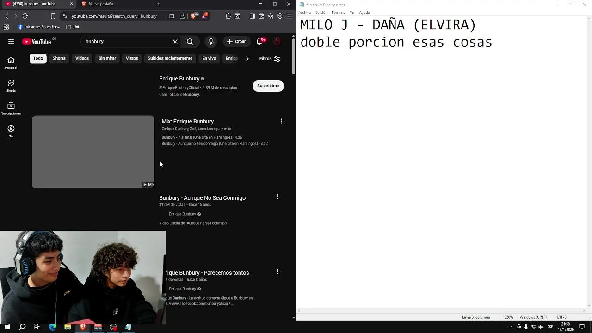
Task: Open Suscripciones in YouTube sidebar
Action: tap(11, 109)
